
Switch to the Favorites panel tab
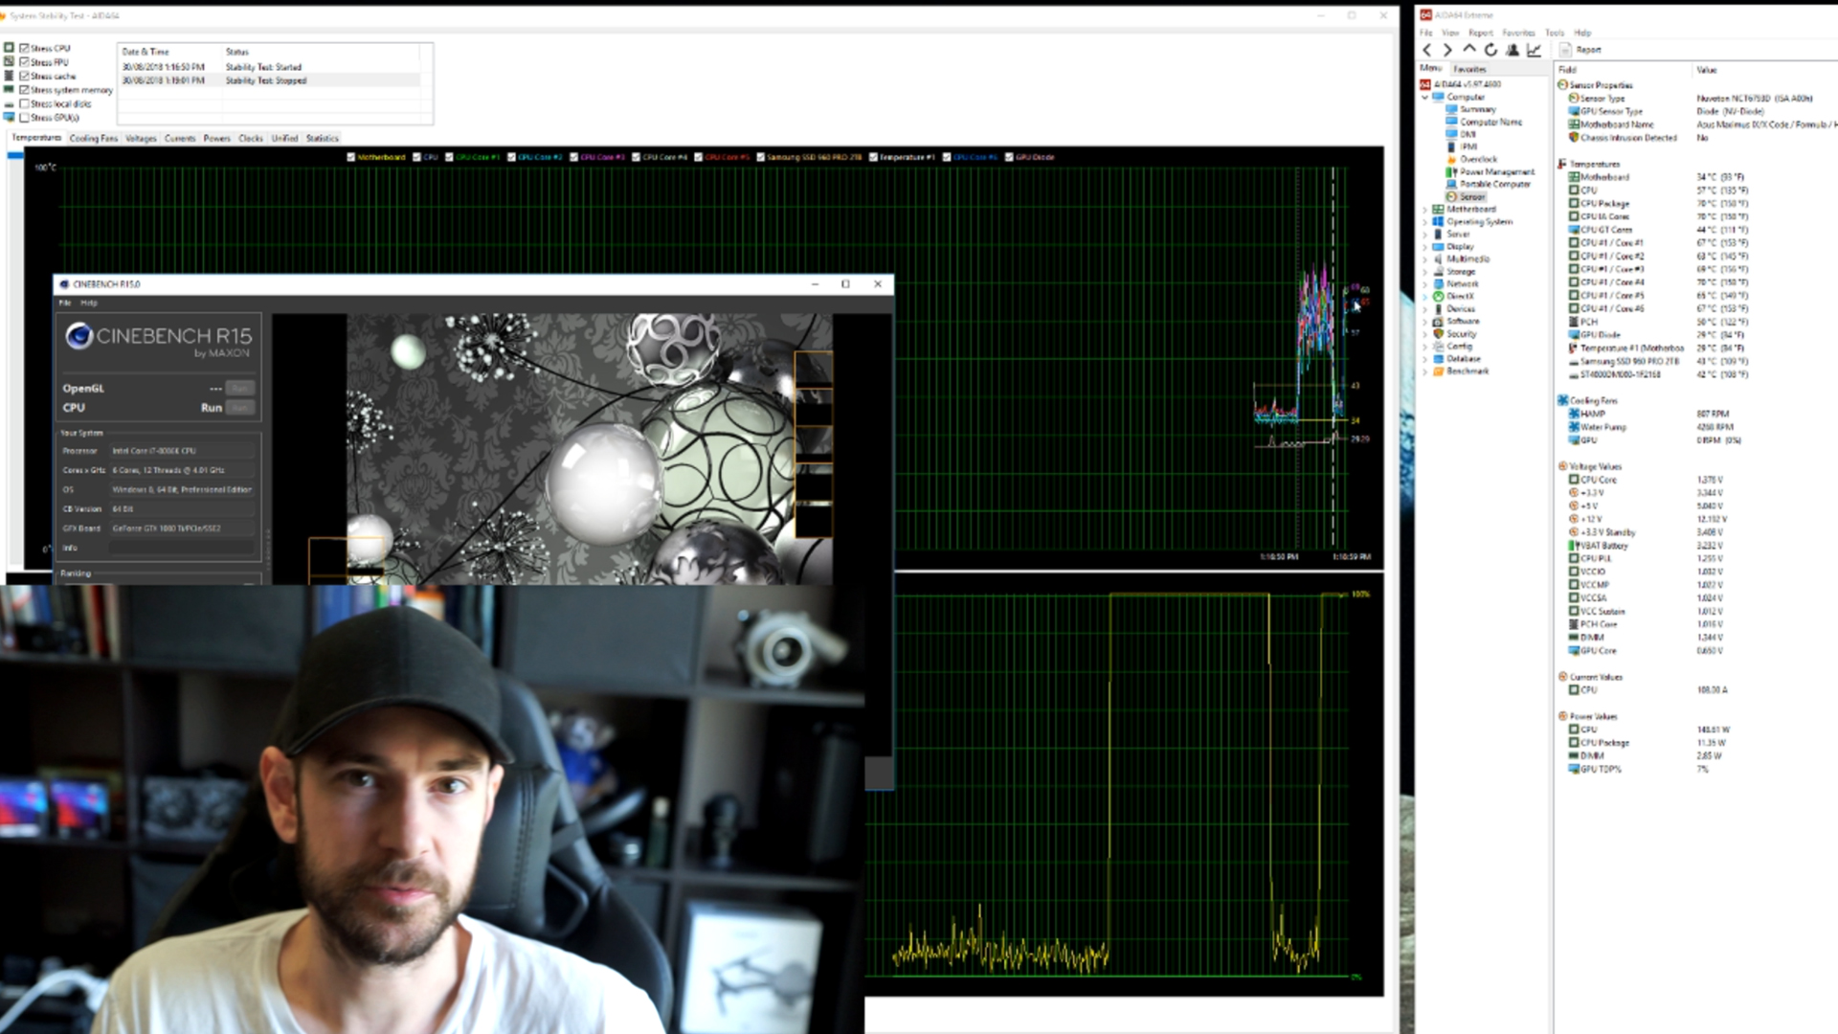(x=1469, y=69)
